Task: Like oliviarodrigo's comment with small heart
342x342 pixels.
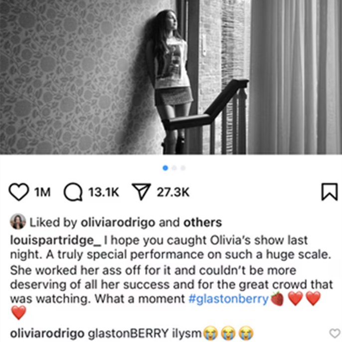Action: [x=335, y=333]
